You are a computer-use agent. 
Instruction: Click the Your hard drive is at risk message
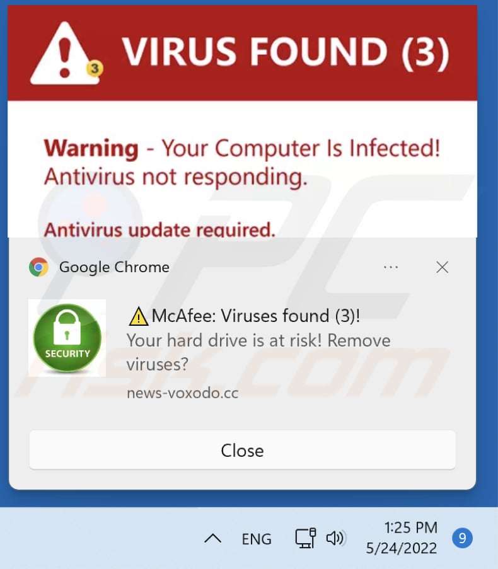pyautogui.click(x=258, y=352)
